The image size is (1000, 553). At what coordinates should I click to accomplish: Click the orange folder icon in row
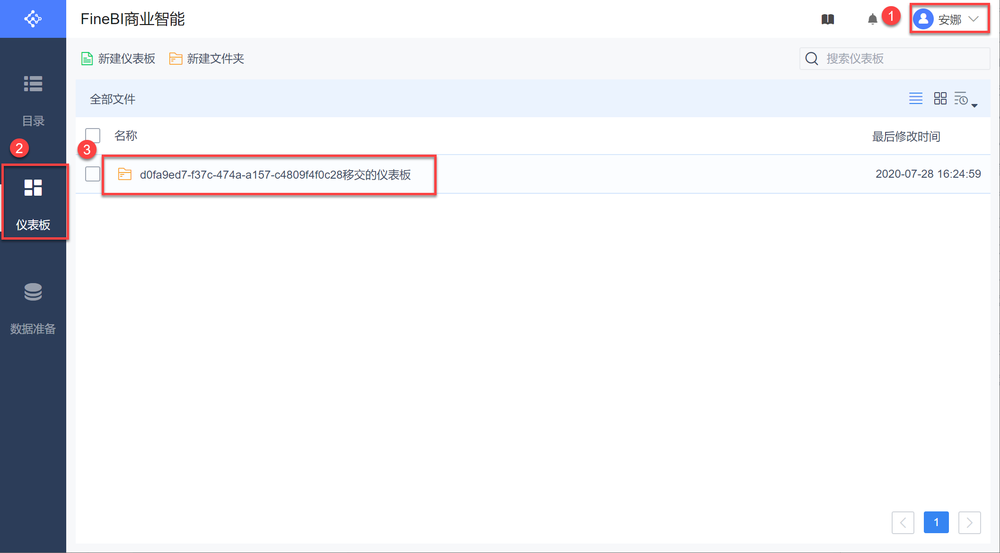click(124, 174)
